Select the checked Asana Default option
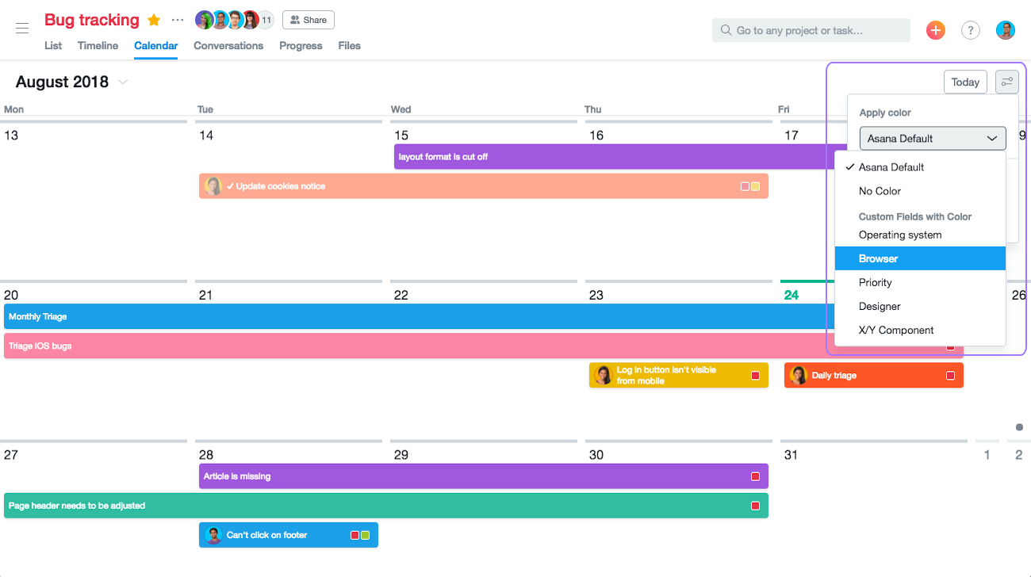The height and width of the screenshot is (577, 1031). click(891, 167)
